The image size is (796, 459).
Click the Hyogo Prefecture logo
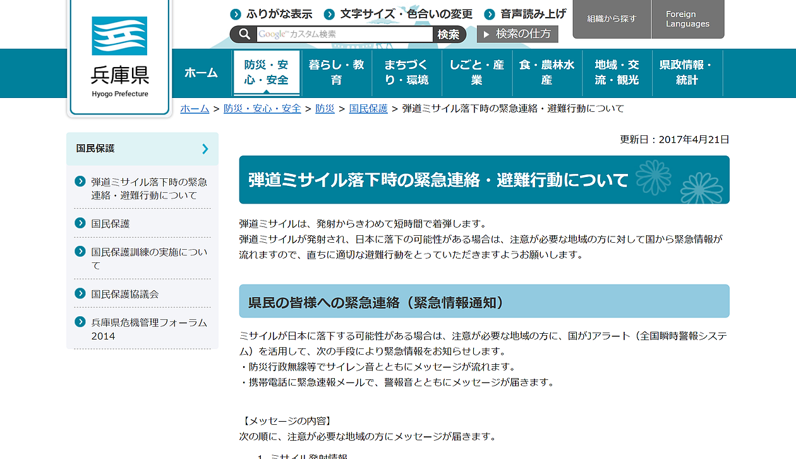(x=119, y=58)
